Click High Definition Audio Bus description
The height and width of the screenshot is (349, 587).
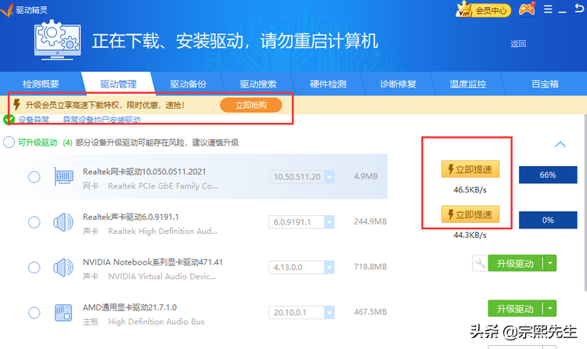(x=156, y=322)
